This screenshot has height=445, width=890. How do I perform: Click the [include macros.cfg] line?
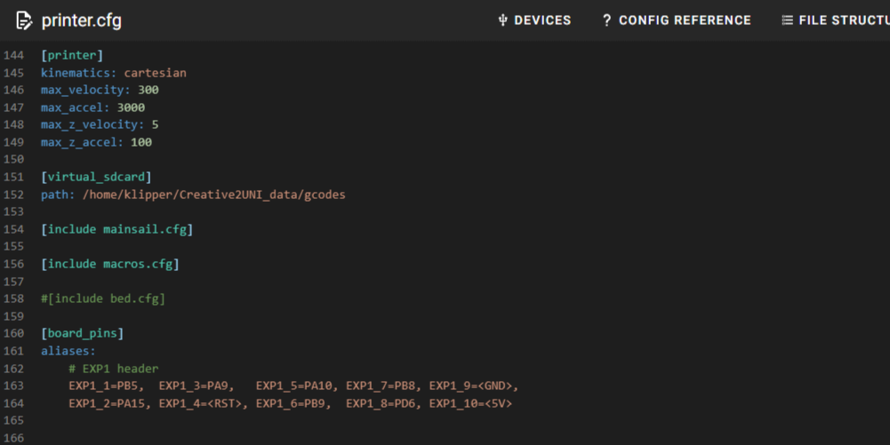[x=109, y=264]
